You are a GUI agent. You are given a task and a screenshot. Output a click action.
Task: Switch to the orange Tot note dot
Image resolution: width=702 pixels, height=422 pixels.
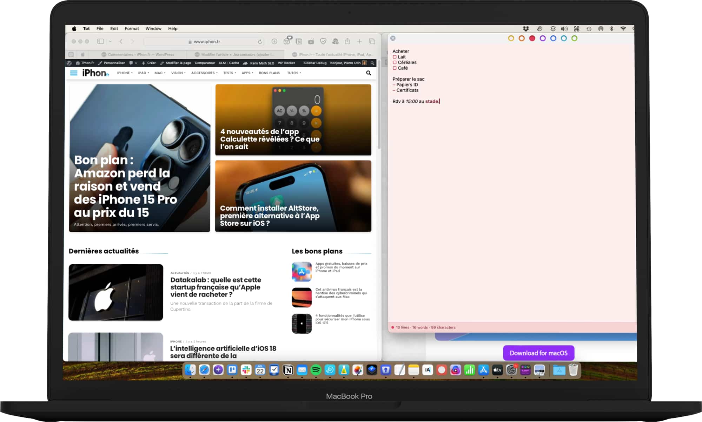[522, 38]
